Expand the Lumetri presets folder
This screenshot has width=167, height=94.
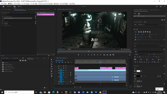click(1, 64)
